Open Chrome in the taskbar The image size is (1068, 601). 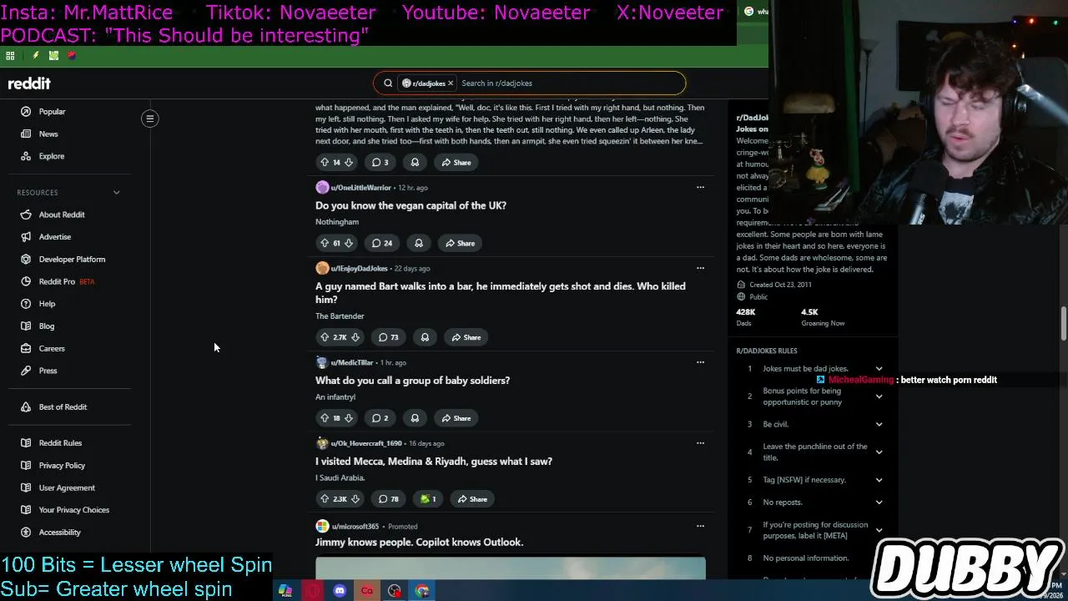point(422,591)
